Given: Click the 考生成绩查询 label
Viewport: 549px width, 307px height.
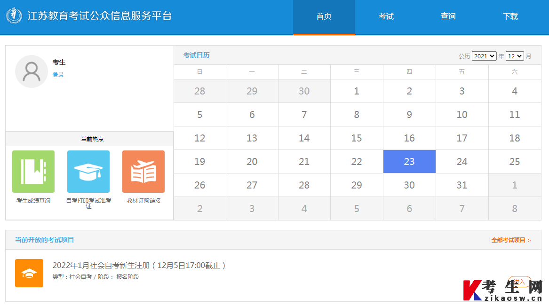Looking at the screenshot, I should point(33,201).
